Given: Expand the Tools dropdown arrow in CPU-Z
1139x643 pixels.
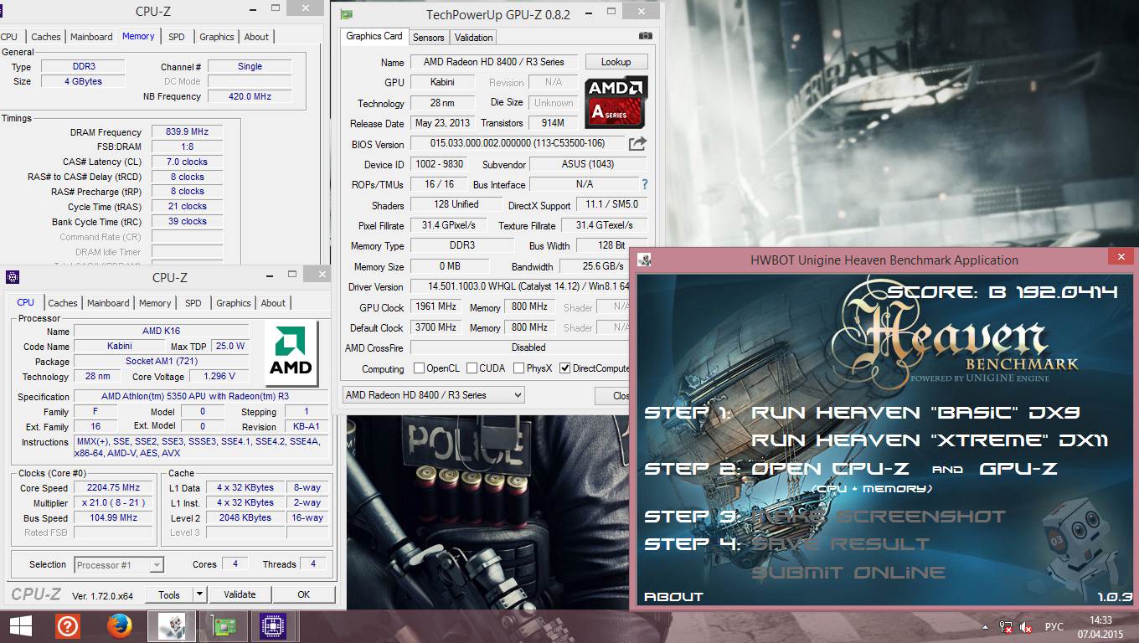Looking at the screenshot, I should 199,594.
